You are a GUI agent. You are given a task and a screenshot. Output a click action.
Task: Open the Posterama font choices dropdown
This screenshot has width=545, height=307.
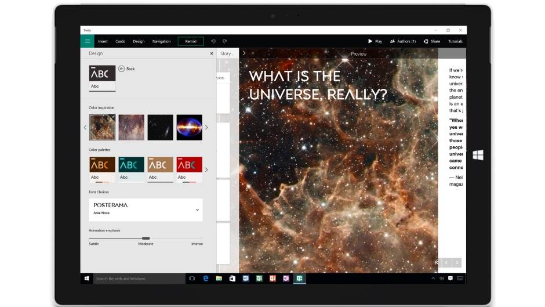(146, 210)
